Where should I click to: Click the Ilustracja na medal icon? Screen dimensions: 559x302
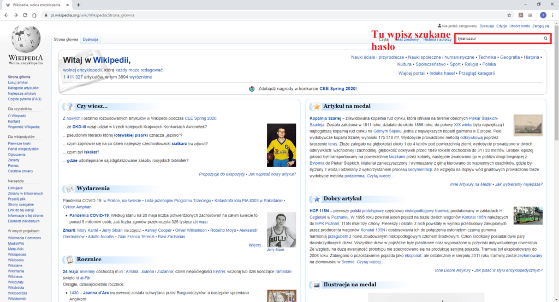click(316, 285)
